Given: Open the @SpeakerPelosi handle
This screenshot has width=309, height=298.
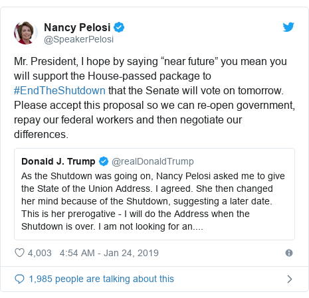Looking at the screenshot, I should (x=78, y=39).
